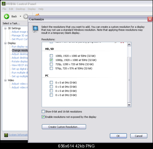
Task: Open the Help menu
Action: pyautogui.click(x=41, y=9)
